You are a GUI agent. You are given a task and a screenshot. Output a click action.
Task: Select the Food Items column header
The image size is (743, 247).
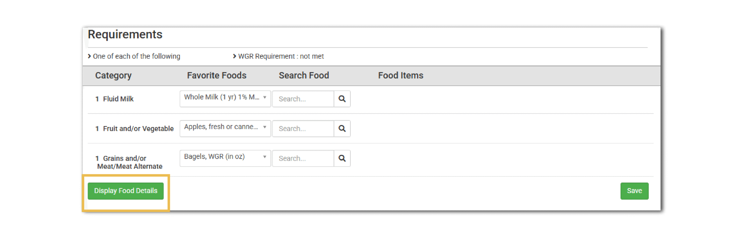click(401, 75)
